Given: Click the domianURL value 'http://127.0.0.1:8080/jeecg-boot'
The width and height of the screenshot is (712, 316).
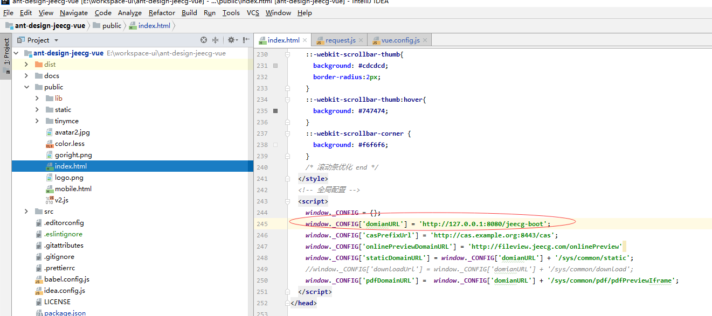Looking at the screenshot, I should [x=484, y=224].
